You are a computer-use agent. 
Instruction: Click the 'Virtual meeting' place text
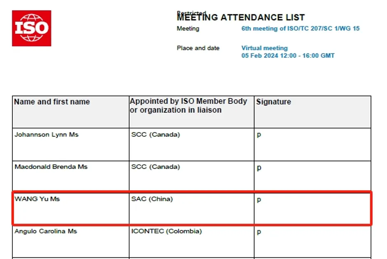264,48
